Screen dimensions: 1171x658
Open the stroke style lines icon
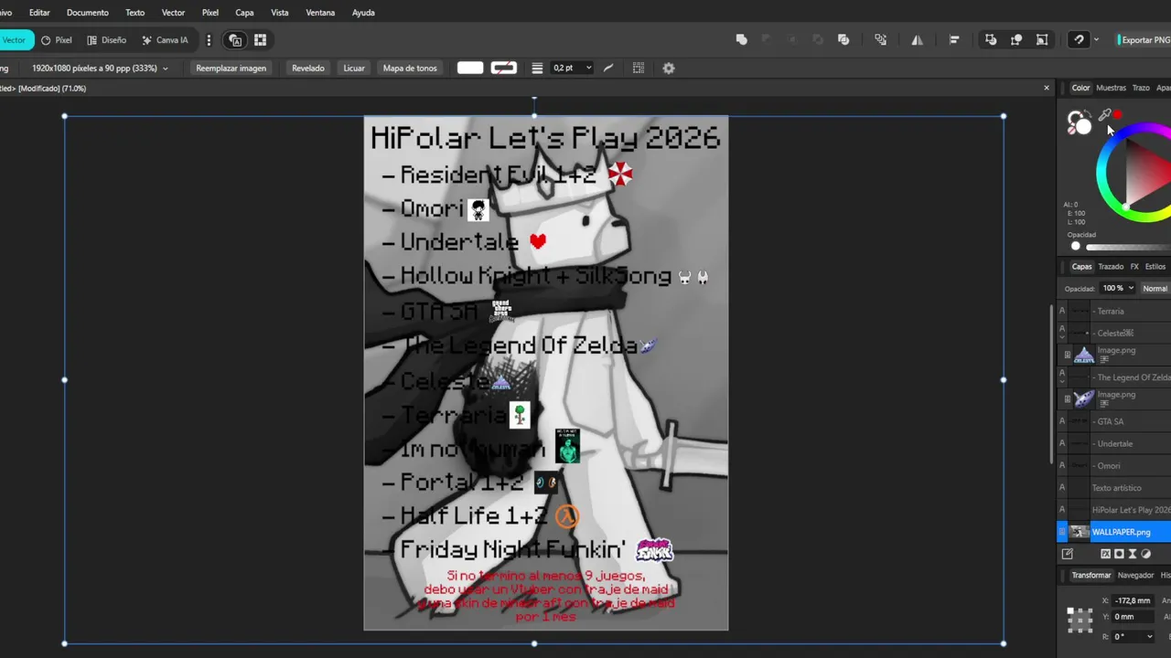pos(537,68)
